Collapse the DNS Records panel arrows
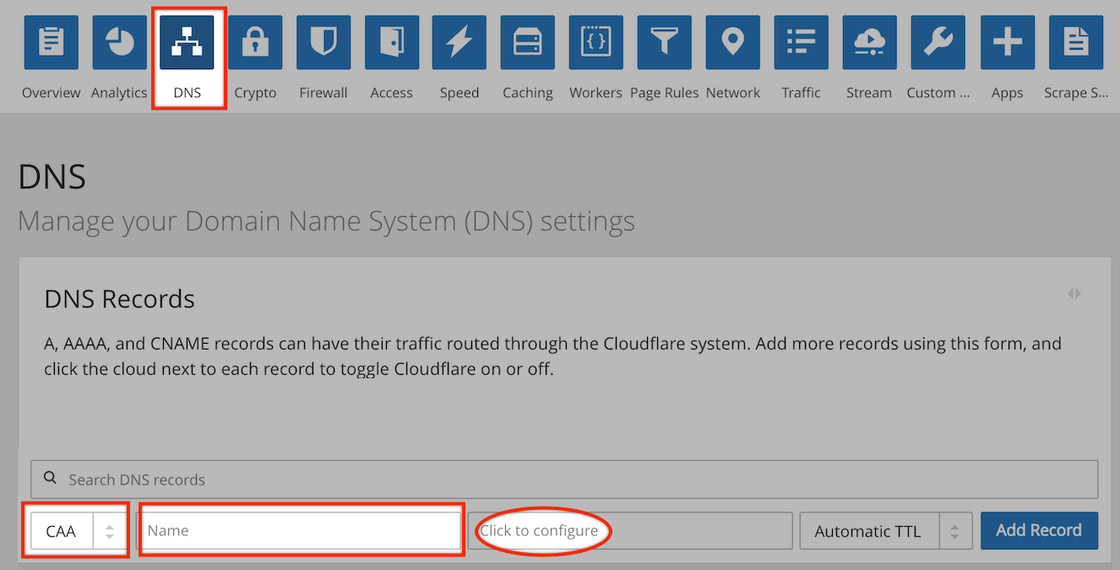Screen dimensions: 1120x570 (1074, 293)
